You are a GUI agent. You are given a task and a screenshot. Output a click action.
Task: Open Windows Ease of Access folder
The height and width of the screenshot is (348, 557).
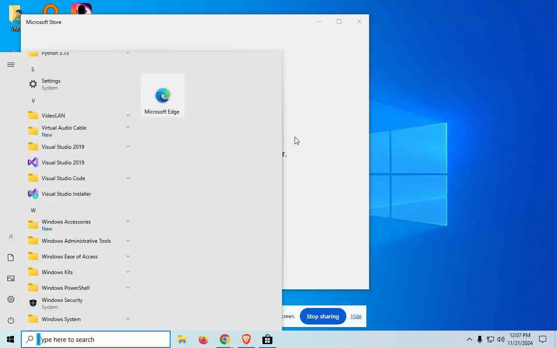[78, 256]
